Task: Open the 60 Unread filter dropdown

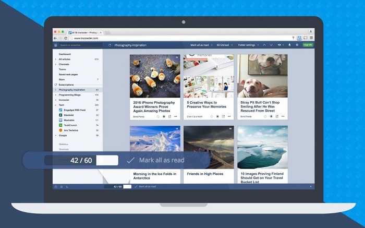Action: [x=224, y=45]
